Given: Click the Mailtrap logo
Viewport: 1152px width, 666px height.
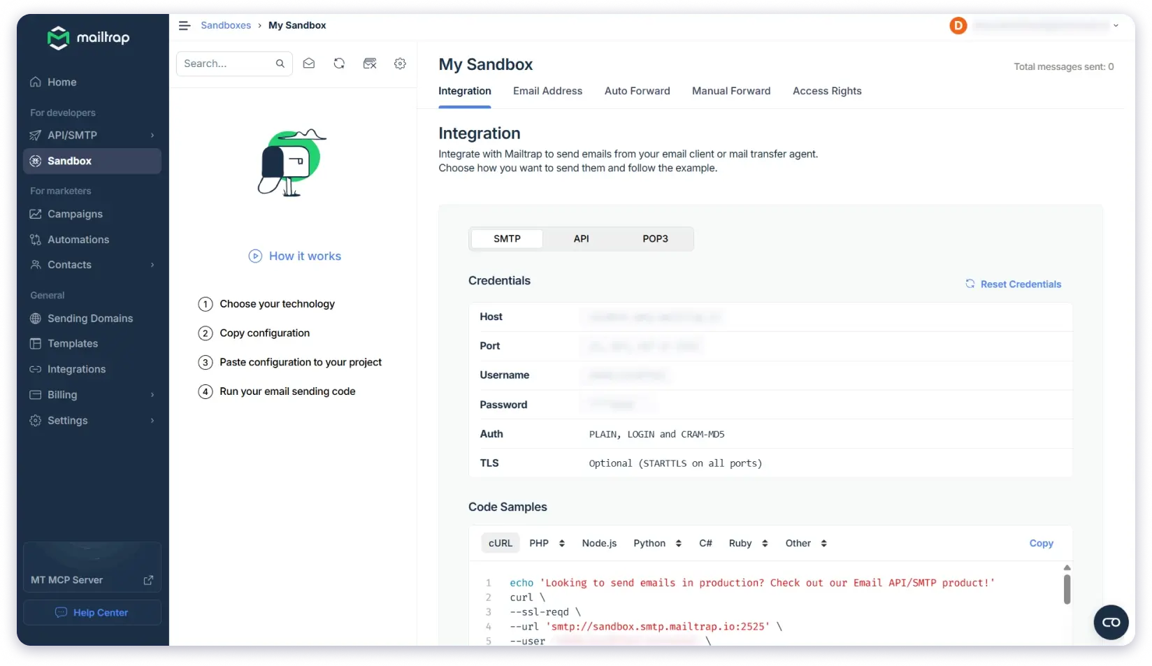Looking at the screenshot, I should pyautogui.click(x=88, y=38).
